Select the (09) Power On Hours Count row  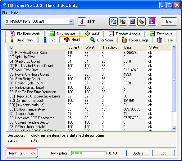click(89, 74)
